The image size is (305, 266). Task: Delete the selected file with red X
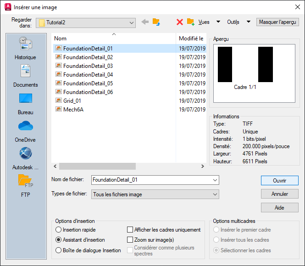(179, 22)
